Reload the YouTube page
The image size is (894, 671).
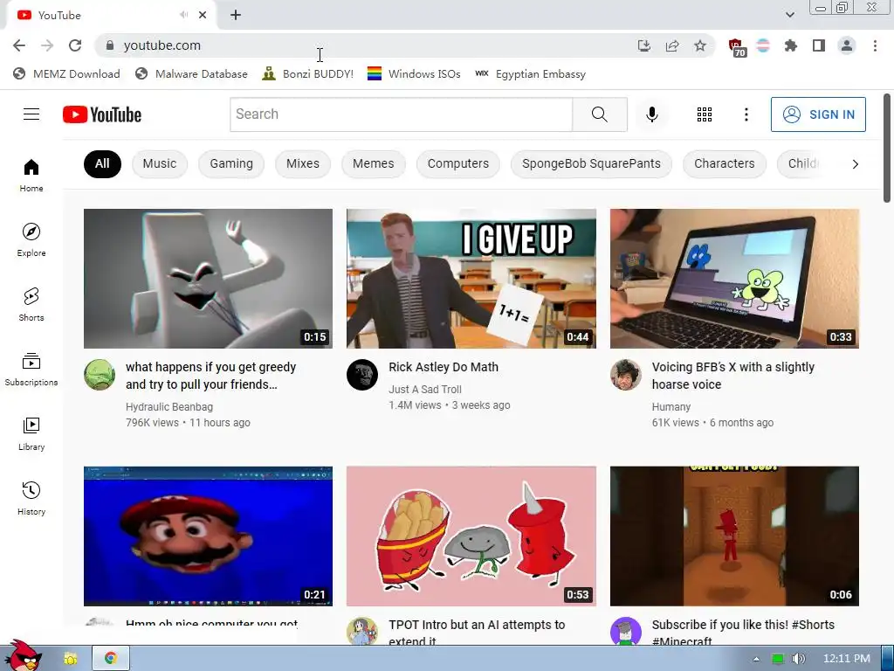[75, 45]
